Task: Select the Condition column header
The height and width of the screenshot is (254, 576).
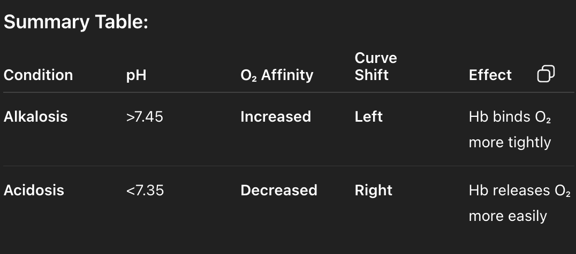Action: coord(38,75)
